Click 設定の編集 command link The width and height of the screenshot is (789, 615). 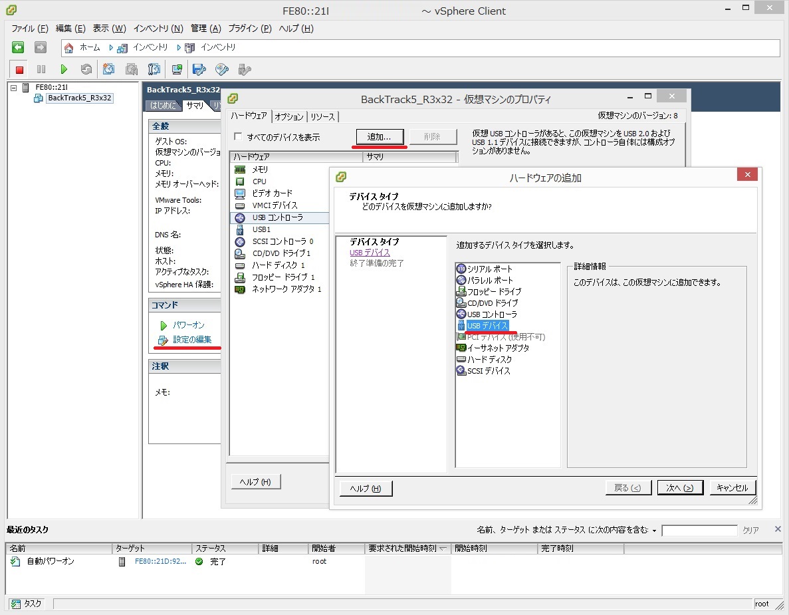coord(191,340)
